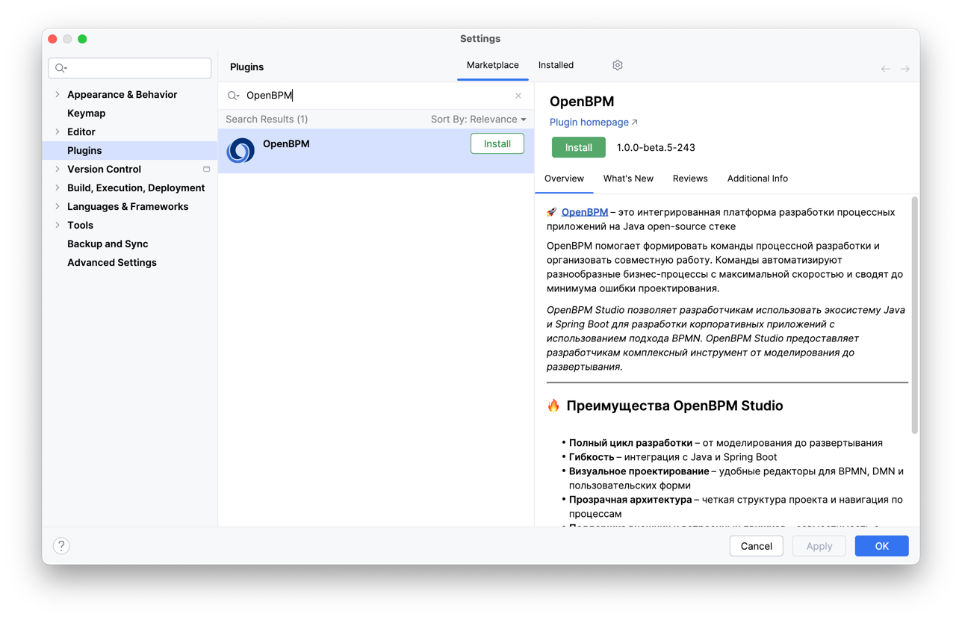This screenshot has height=620, width=962.
Task: Open the plugins gear settings icon
Action: pyautogui.click(x=617, y=66)
